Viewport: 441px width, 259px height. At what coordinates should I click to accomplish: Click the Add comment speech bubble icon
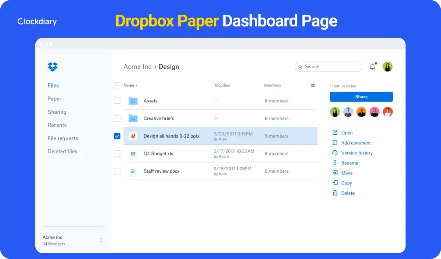point(335,143)
